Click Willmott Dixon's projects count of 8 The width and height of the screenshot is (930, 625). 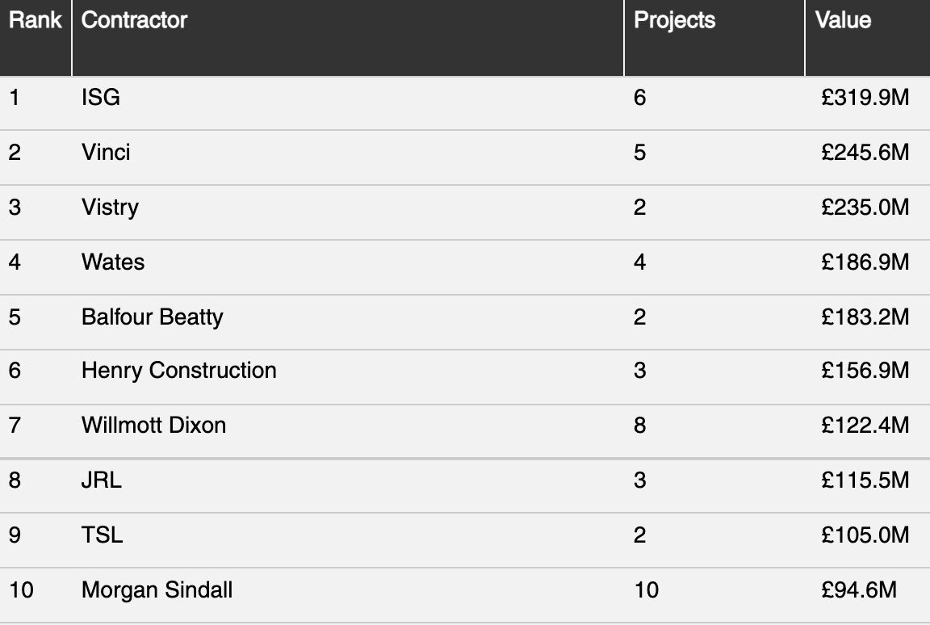coord(639,426)
